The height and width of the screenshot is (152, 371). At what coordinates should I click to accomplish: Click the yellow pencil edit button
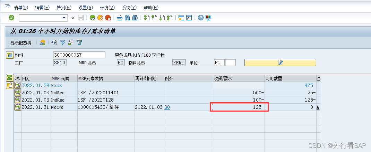click(x=280, y=63)
